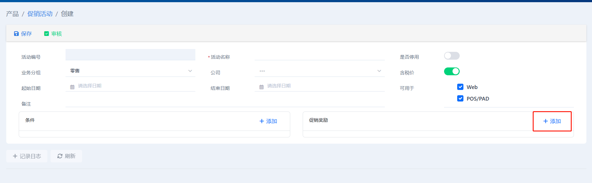This screenshot has width=592, height=183.
Task: Select the 结束日期 date field
Action: click(x=320, y=86)
